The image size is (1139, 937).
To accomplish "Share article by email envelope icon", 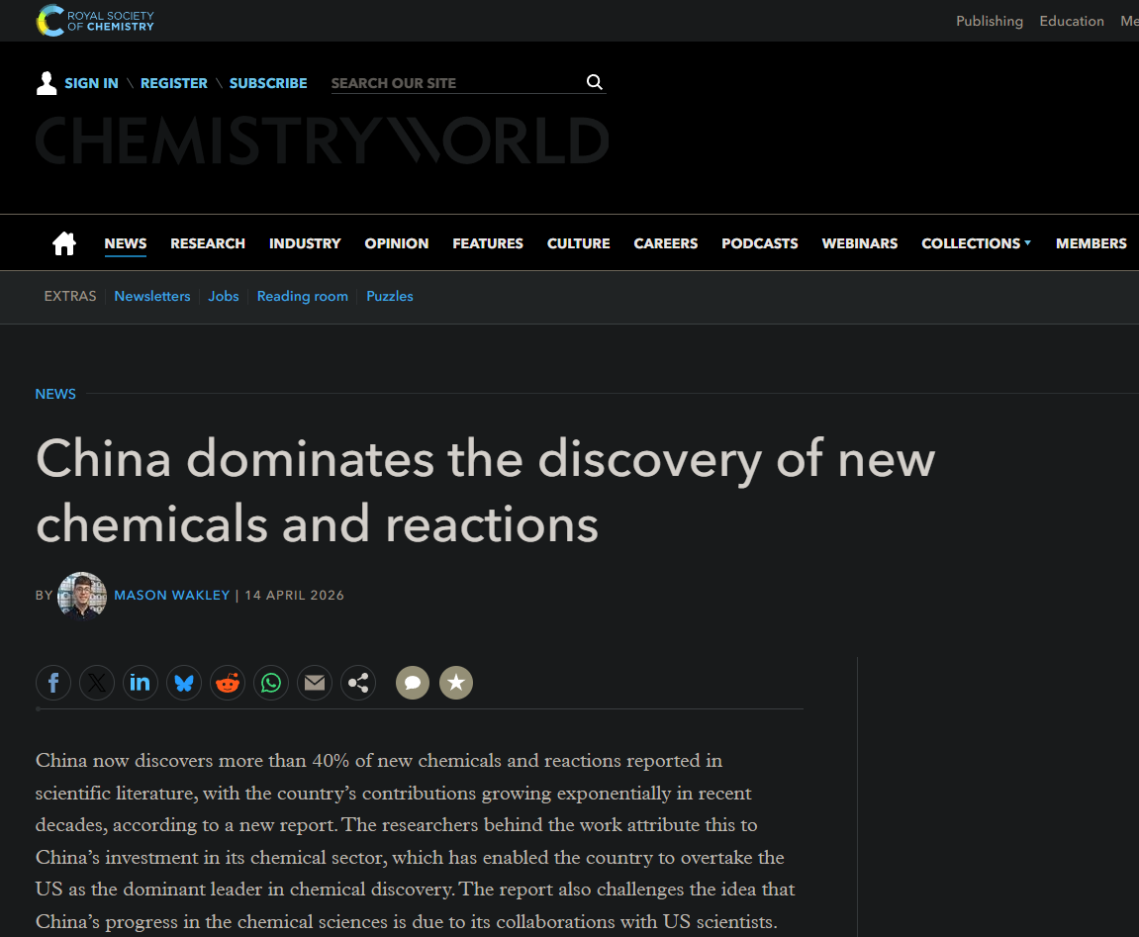I will click(315, 683).
